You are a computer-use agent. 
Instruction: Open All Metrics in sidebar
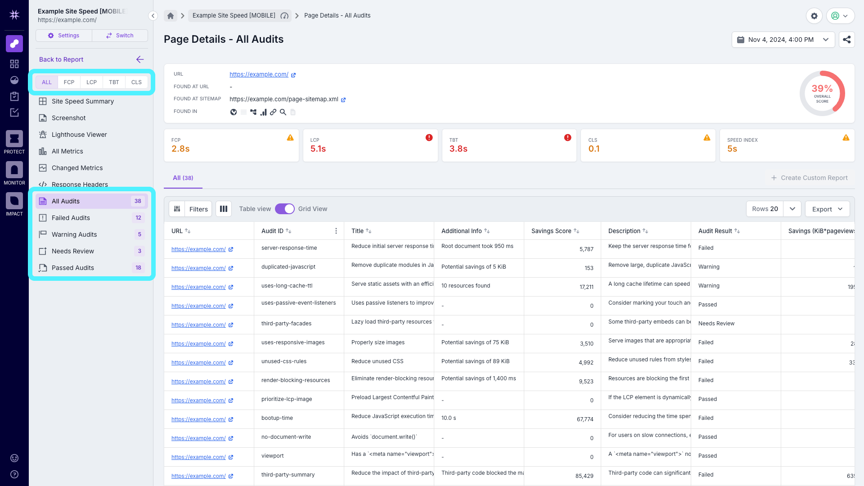coord(92,151)
